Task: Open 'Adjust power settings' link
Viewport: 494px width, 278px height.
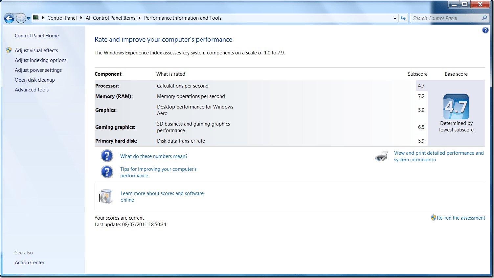Action: [38, 70]
